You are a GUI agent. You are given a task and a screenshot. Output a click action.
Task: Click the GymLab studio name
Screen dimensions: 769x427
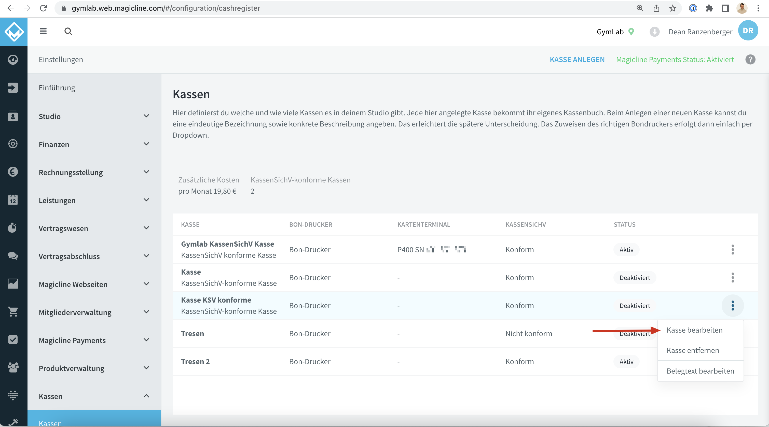(x=610, y=32)
